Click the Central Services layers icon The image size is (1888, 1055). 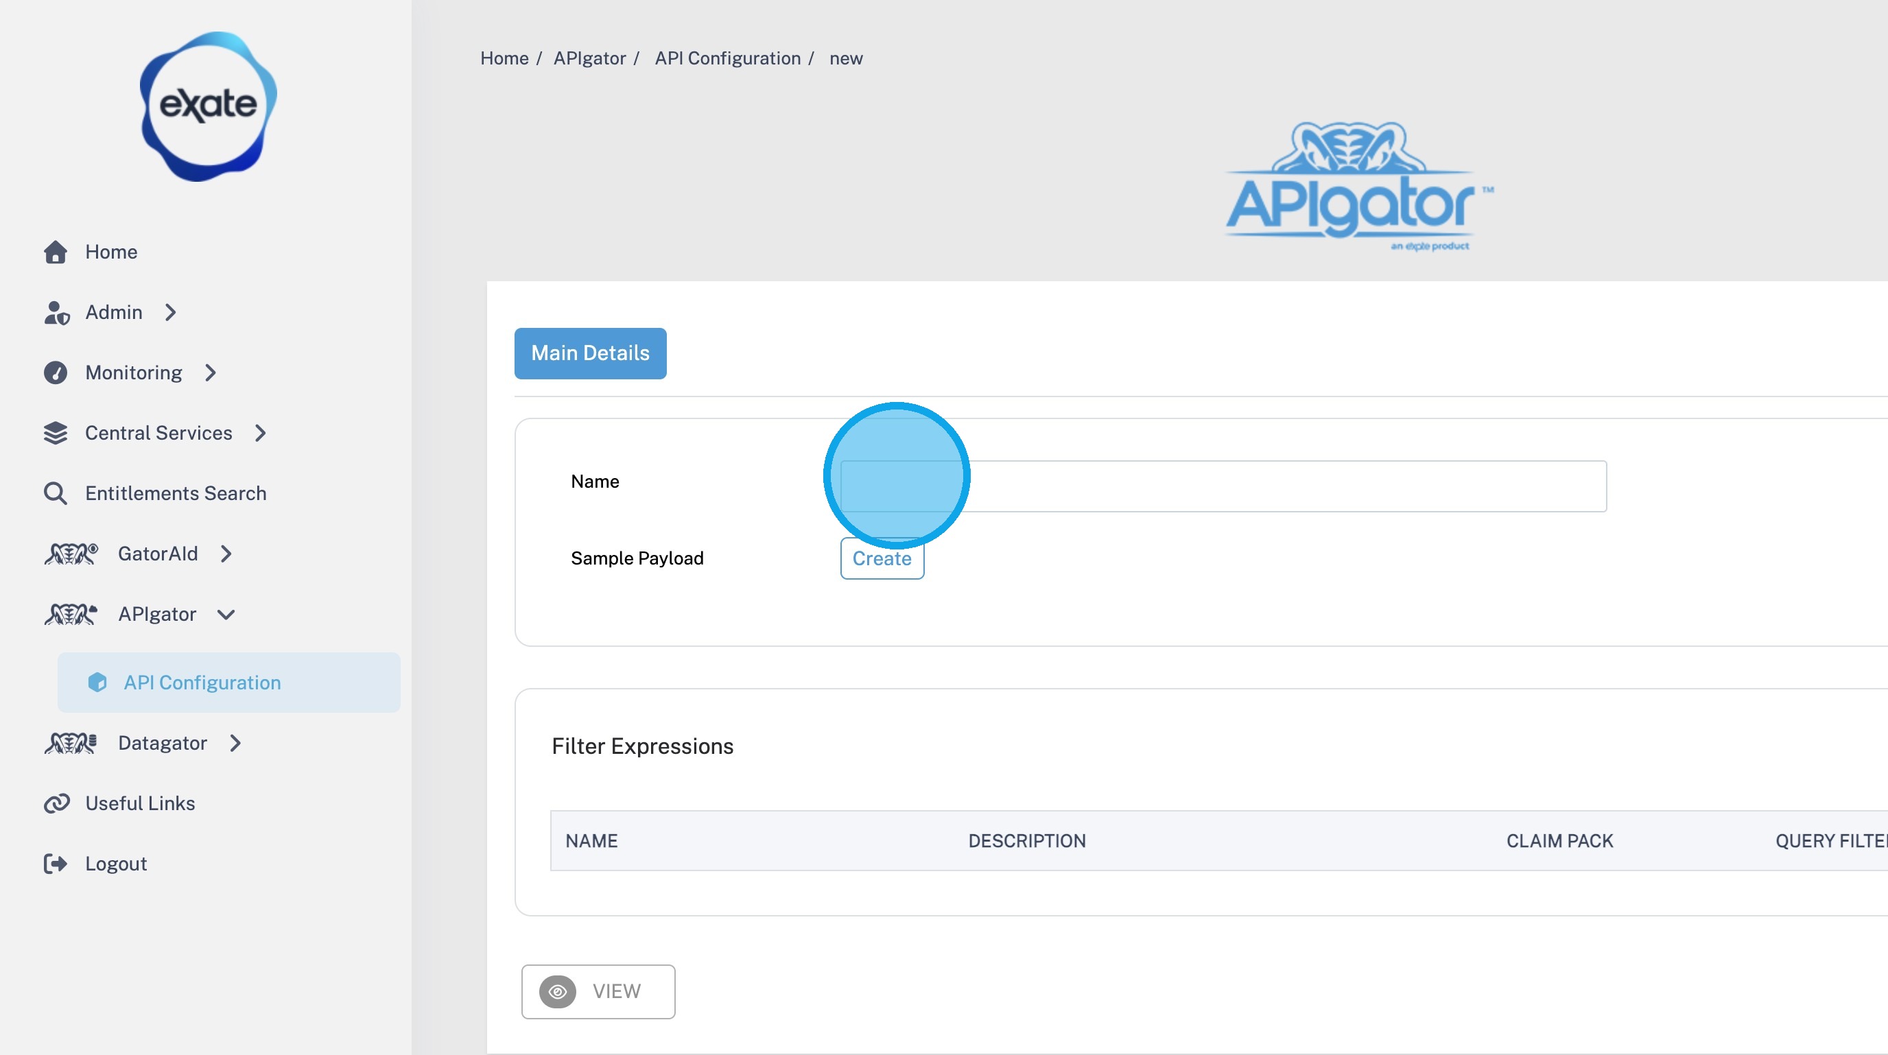[56, 433]
